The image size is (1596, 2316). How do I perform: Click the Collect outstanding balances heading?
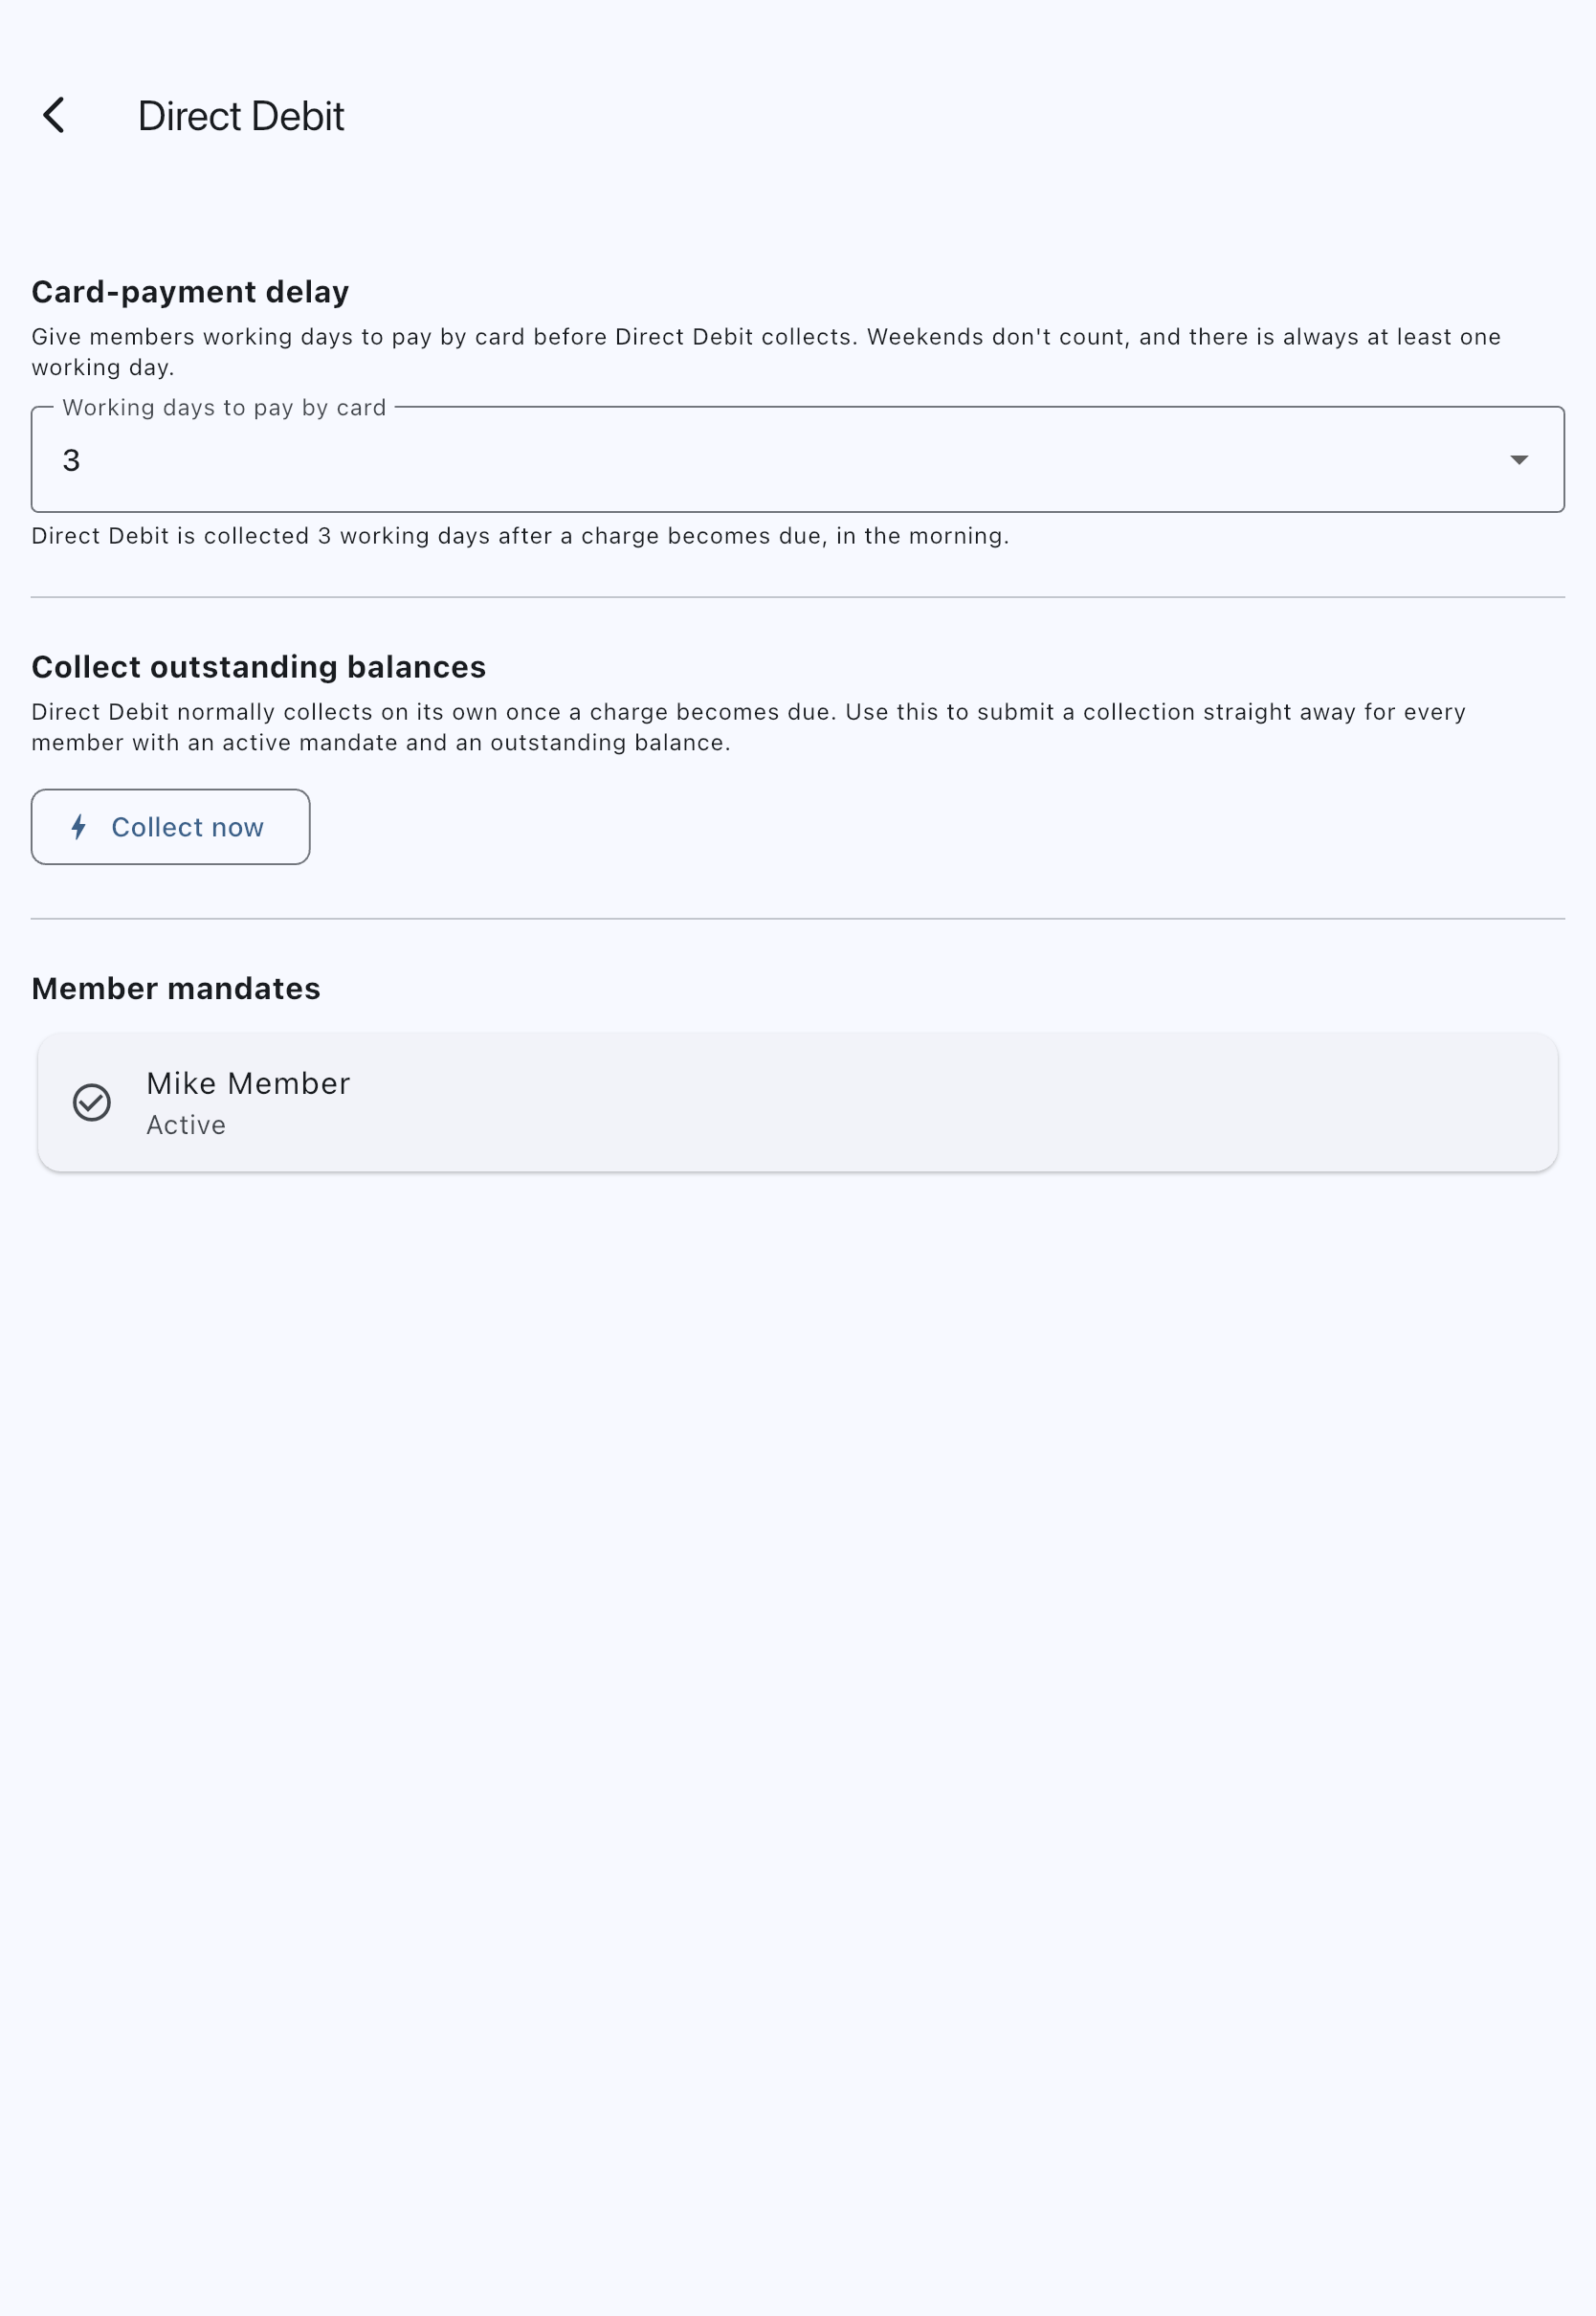[x=259, y=667]
